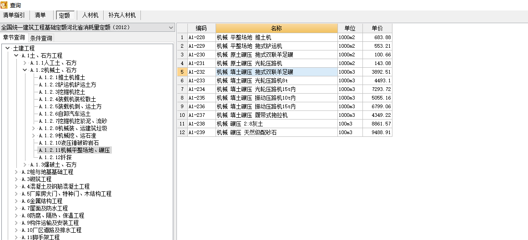
Task: Expand the A.1.3爆破土、石方 node
Action: [x=25, y=165]
